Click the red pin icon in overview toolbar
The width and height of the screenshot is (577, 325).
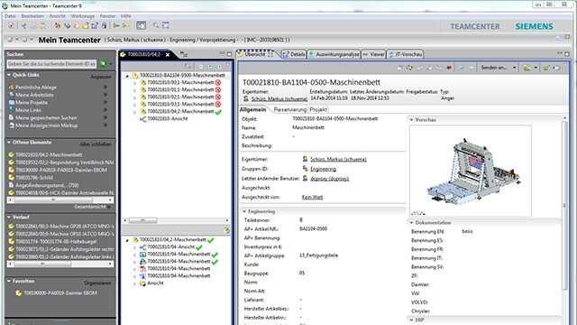pos(449,68)
